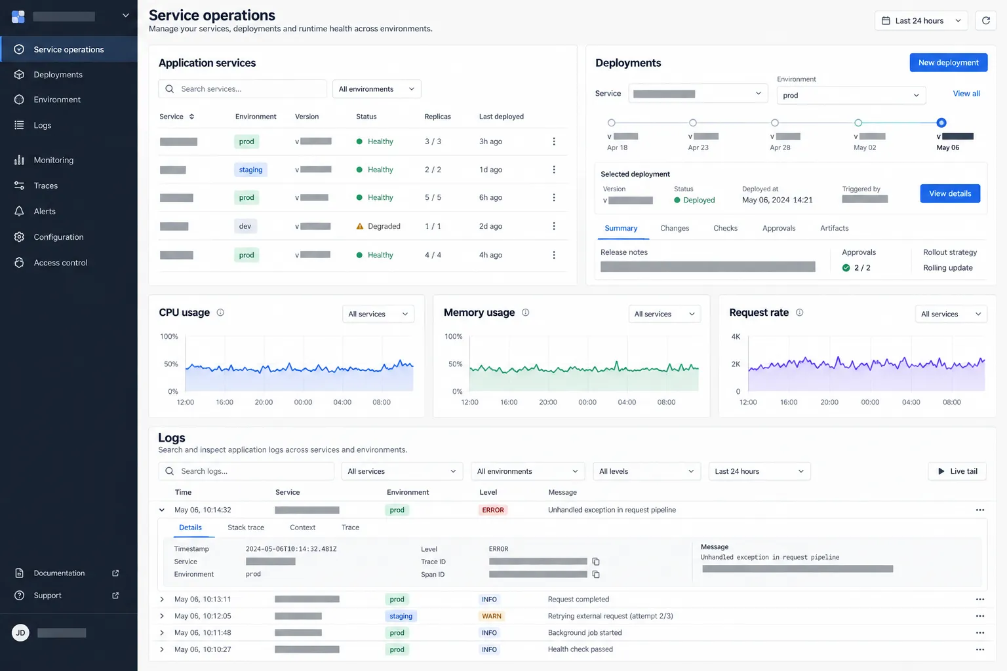
Task: Sort the table by Service column
Action: coord(177,117)
